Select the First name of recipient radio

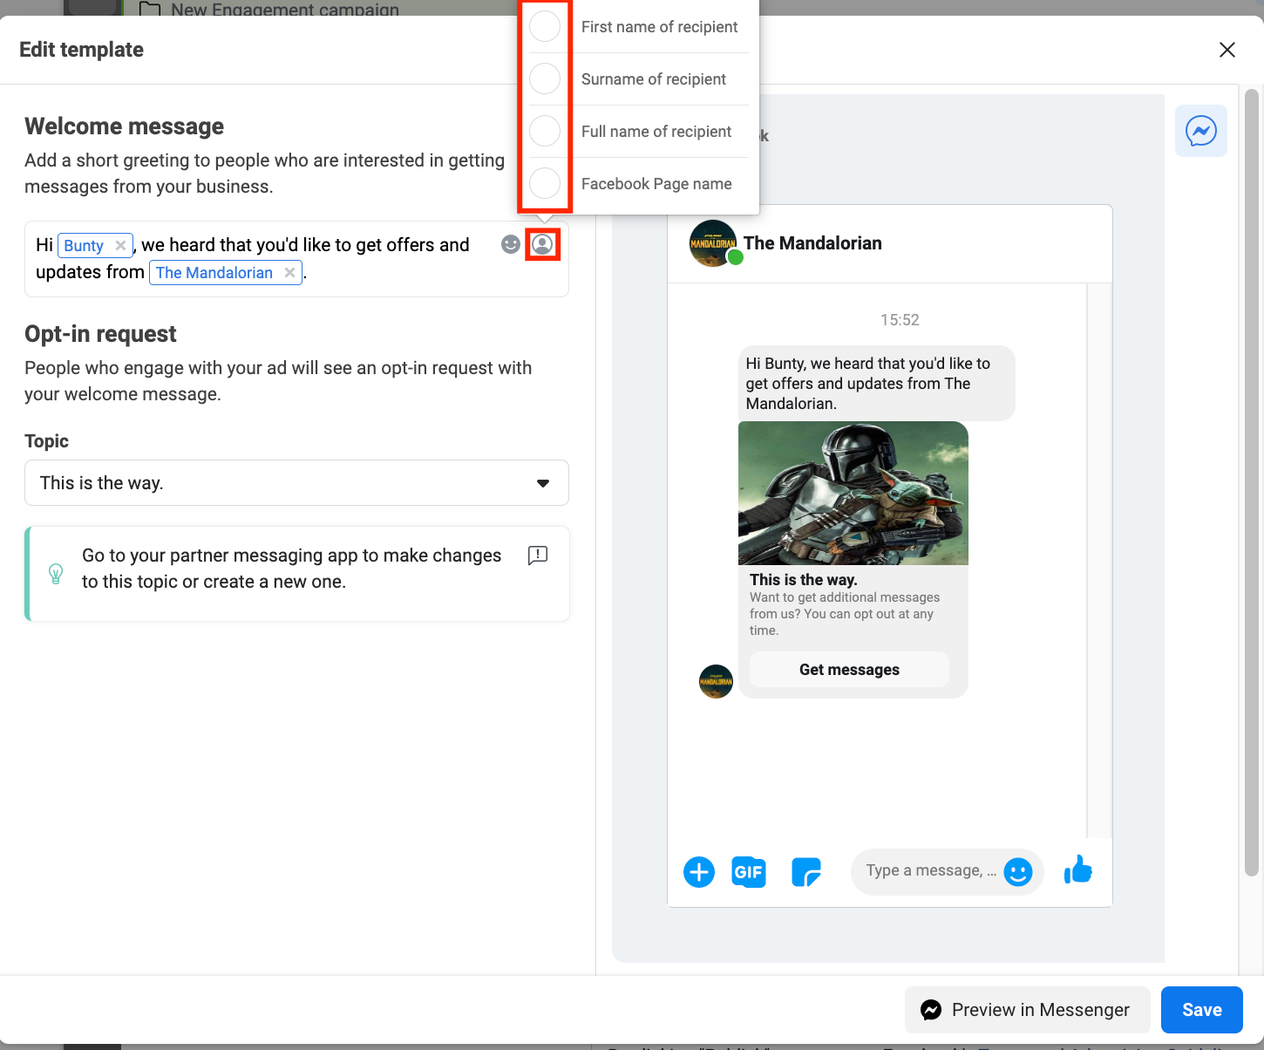coord(545,26)
